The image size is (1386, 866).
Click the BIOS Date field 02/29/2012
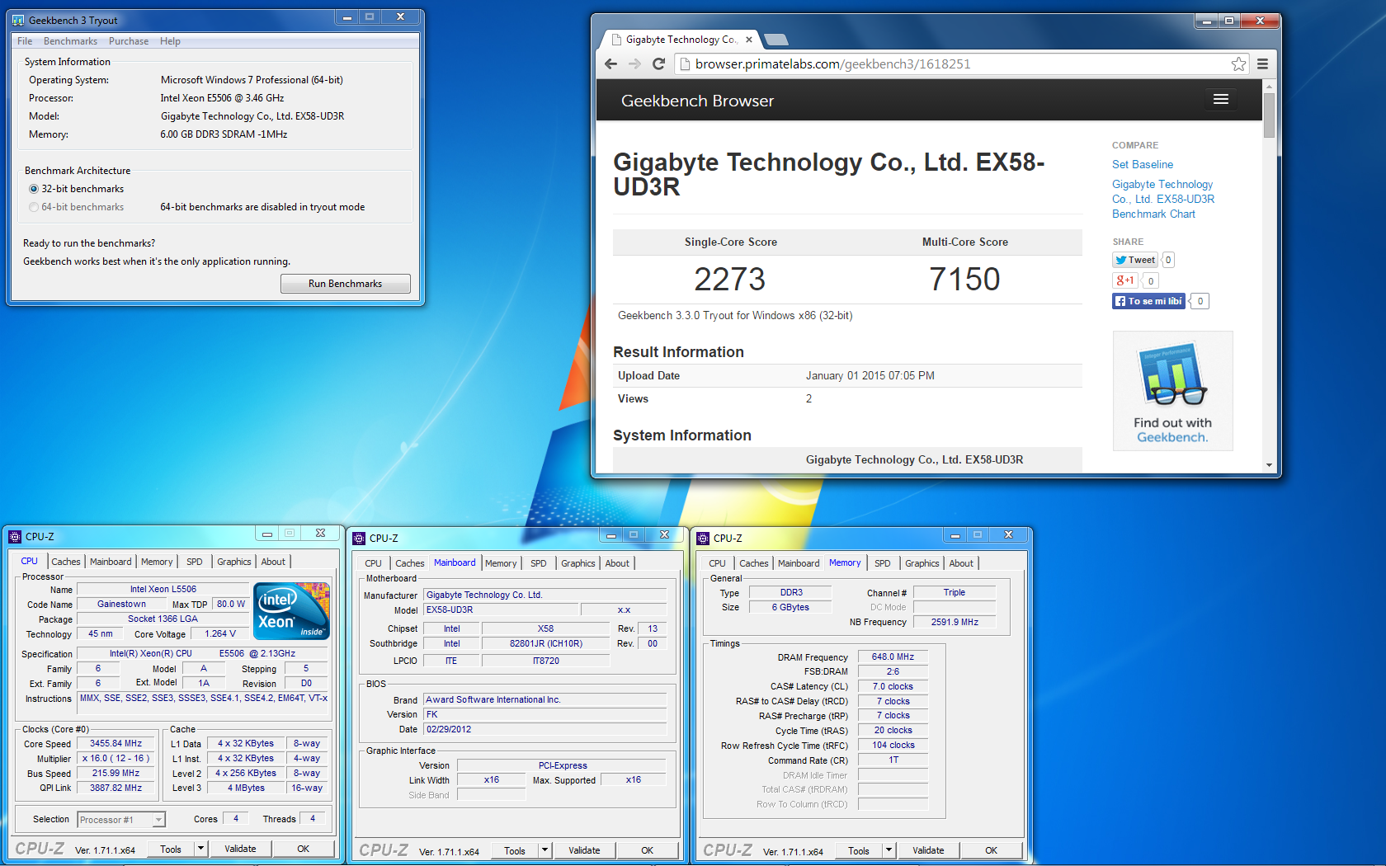coord(544,729)
